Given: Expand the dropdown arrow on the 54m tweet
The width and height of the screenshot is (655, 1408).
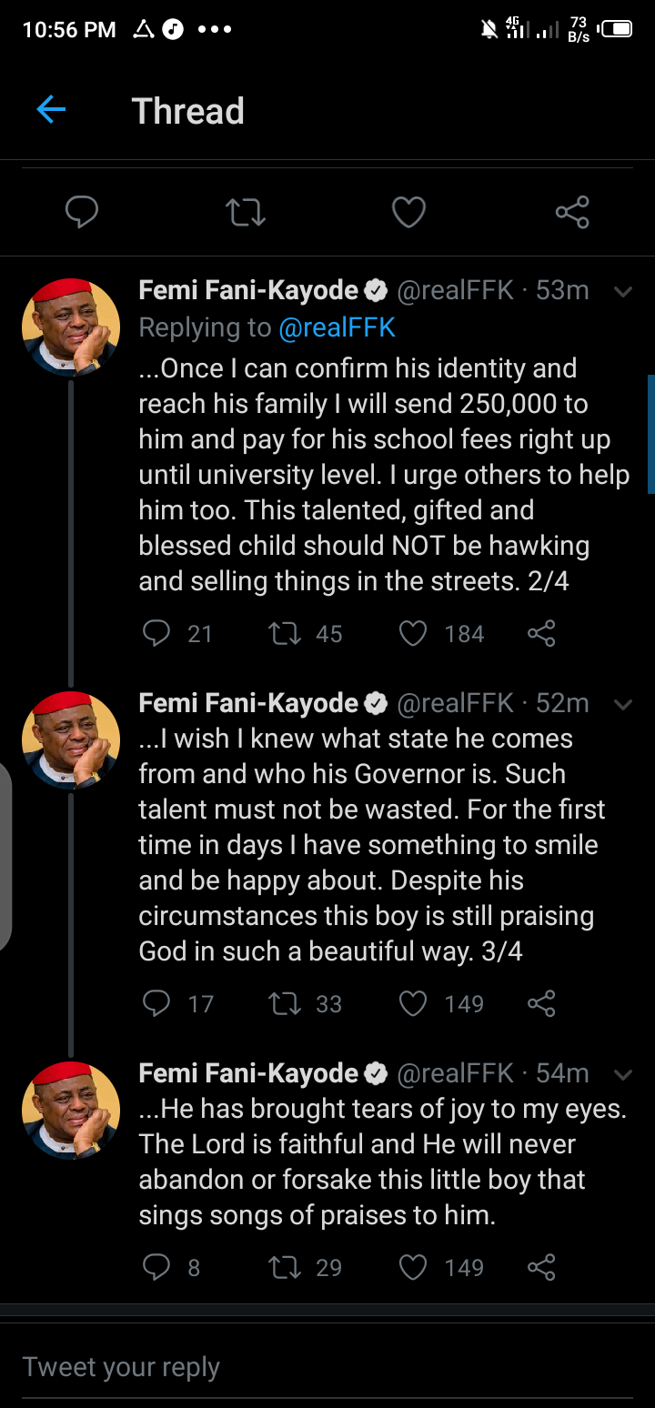Looking at the screenshot, I should [623, 1075].
